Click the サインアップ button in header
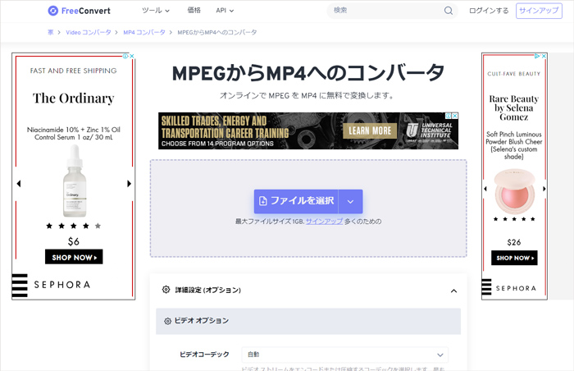This screenshot has width=574, height=371. click(x=539, y=11)
